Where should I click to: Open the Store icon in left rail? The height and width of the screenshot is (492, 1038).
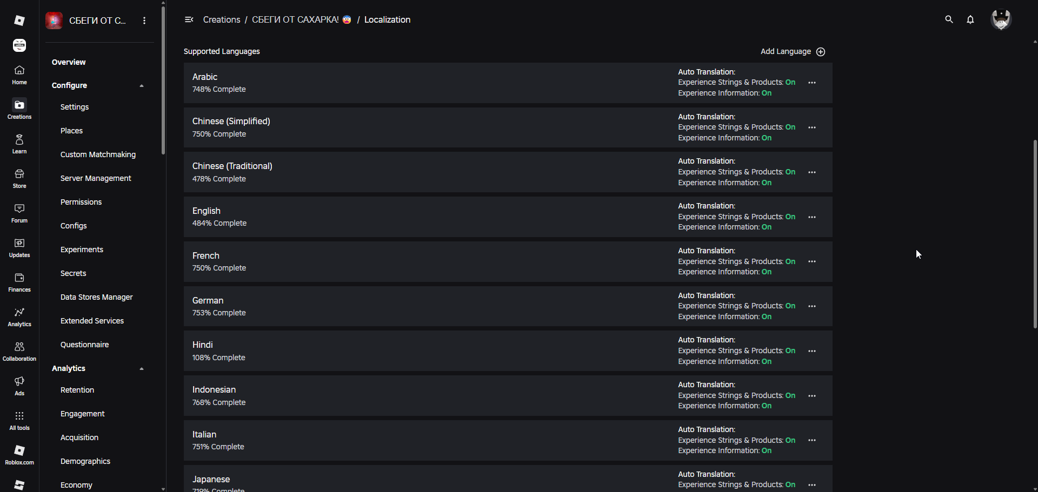[19, 178]
